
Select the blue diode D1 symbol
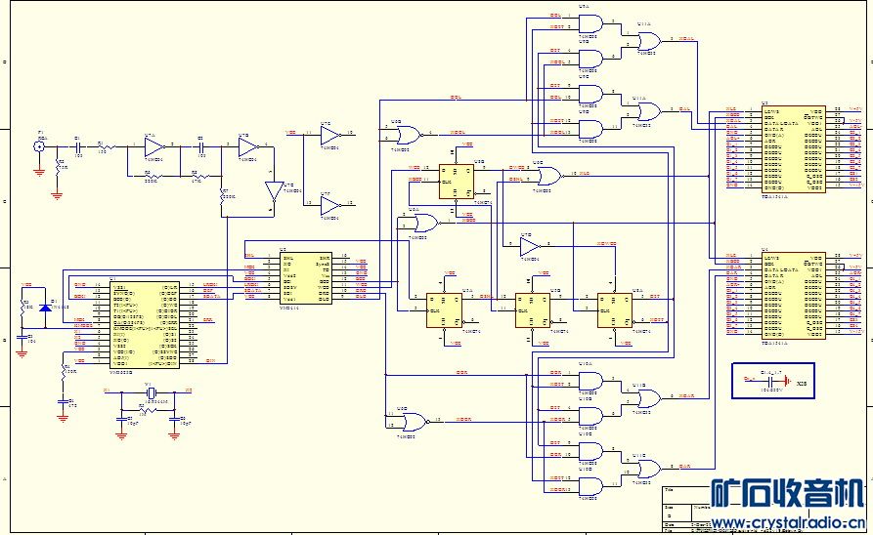coord(45,307)
